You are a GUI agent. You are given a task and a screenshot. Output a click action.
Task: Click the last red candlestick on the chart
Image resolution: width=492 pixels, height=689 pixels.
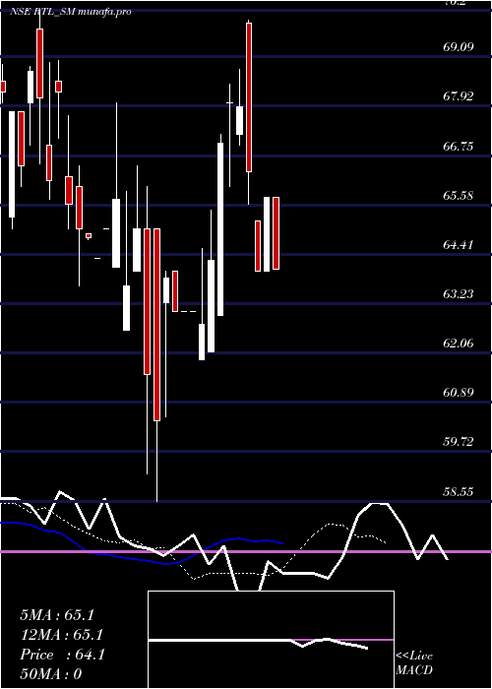tap(276, 233)
